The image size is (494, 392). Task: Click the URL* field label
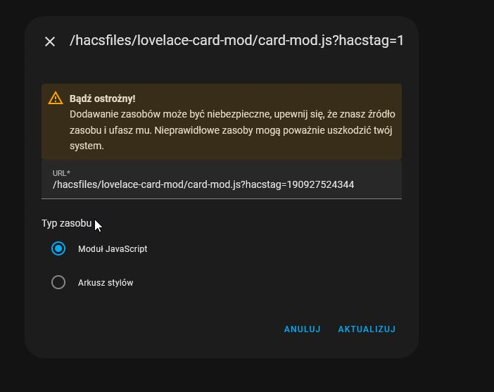point(61,173)
